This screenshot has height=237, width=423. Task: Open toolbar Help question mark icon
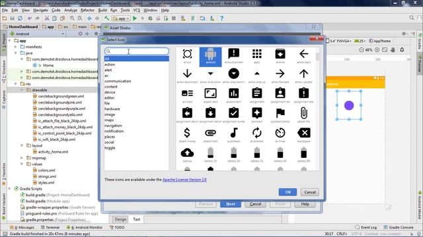pyautogui.click(x=222, y=18)
